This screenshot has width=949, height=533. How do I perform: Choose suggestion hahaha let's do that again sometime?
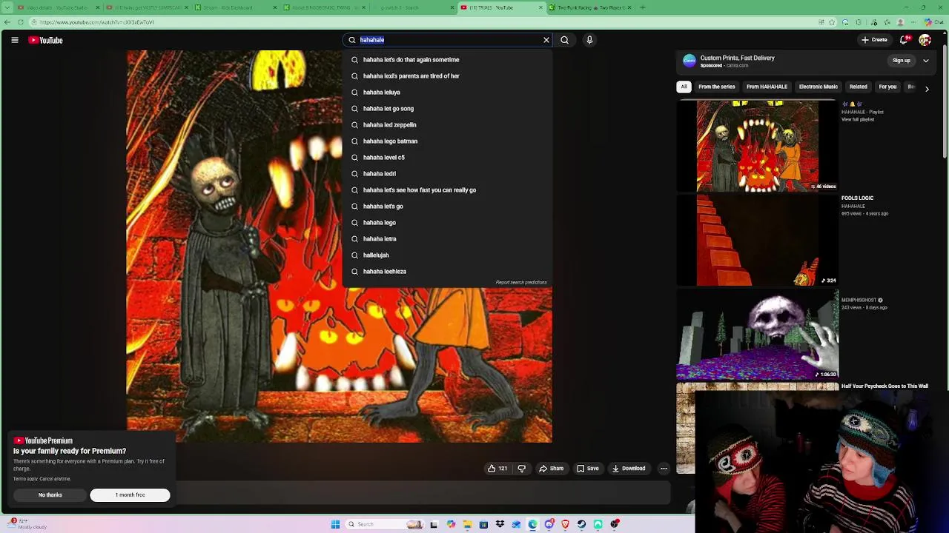(447, 60)
